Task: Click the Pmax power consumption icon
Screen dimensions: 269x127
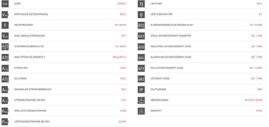Action: tap(5, 111)
